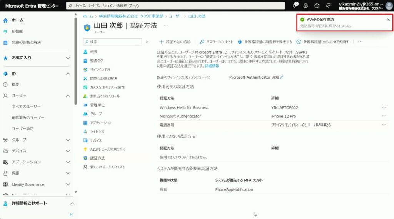This screenshot has height=219, width=394.
Task: Expand the アプリケーション section chevron
Action: 68,162
